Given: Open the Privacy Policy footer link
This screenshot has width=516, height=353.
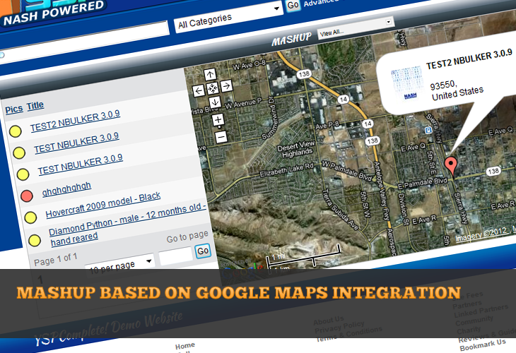Looking at the screenshot, I should (x=339, y=328).
